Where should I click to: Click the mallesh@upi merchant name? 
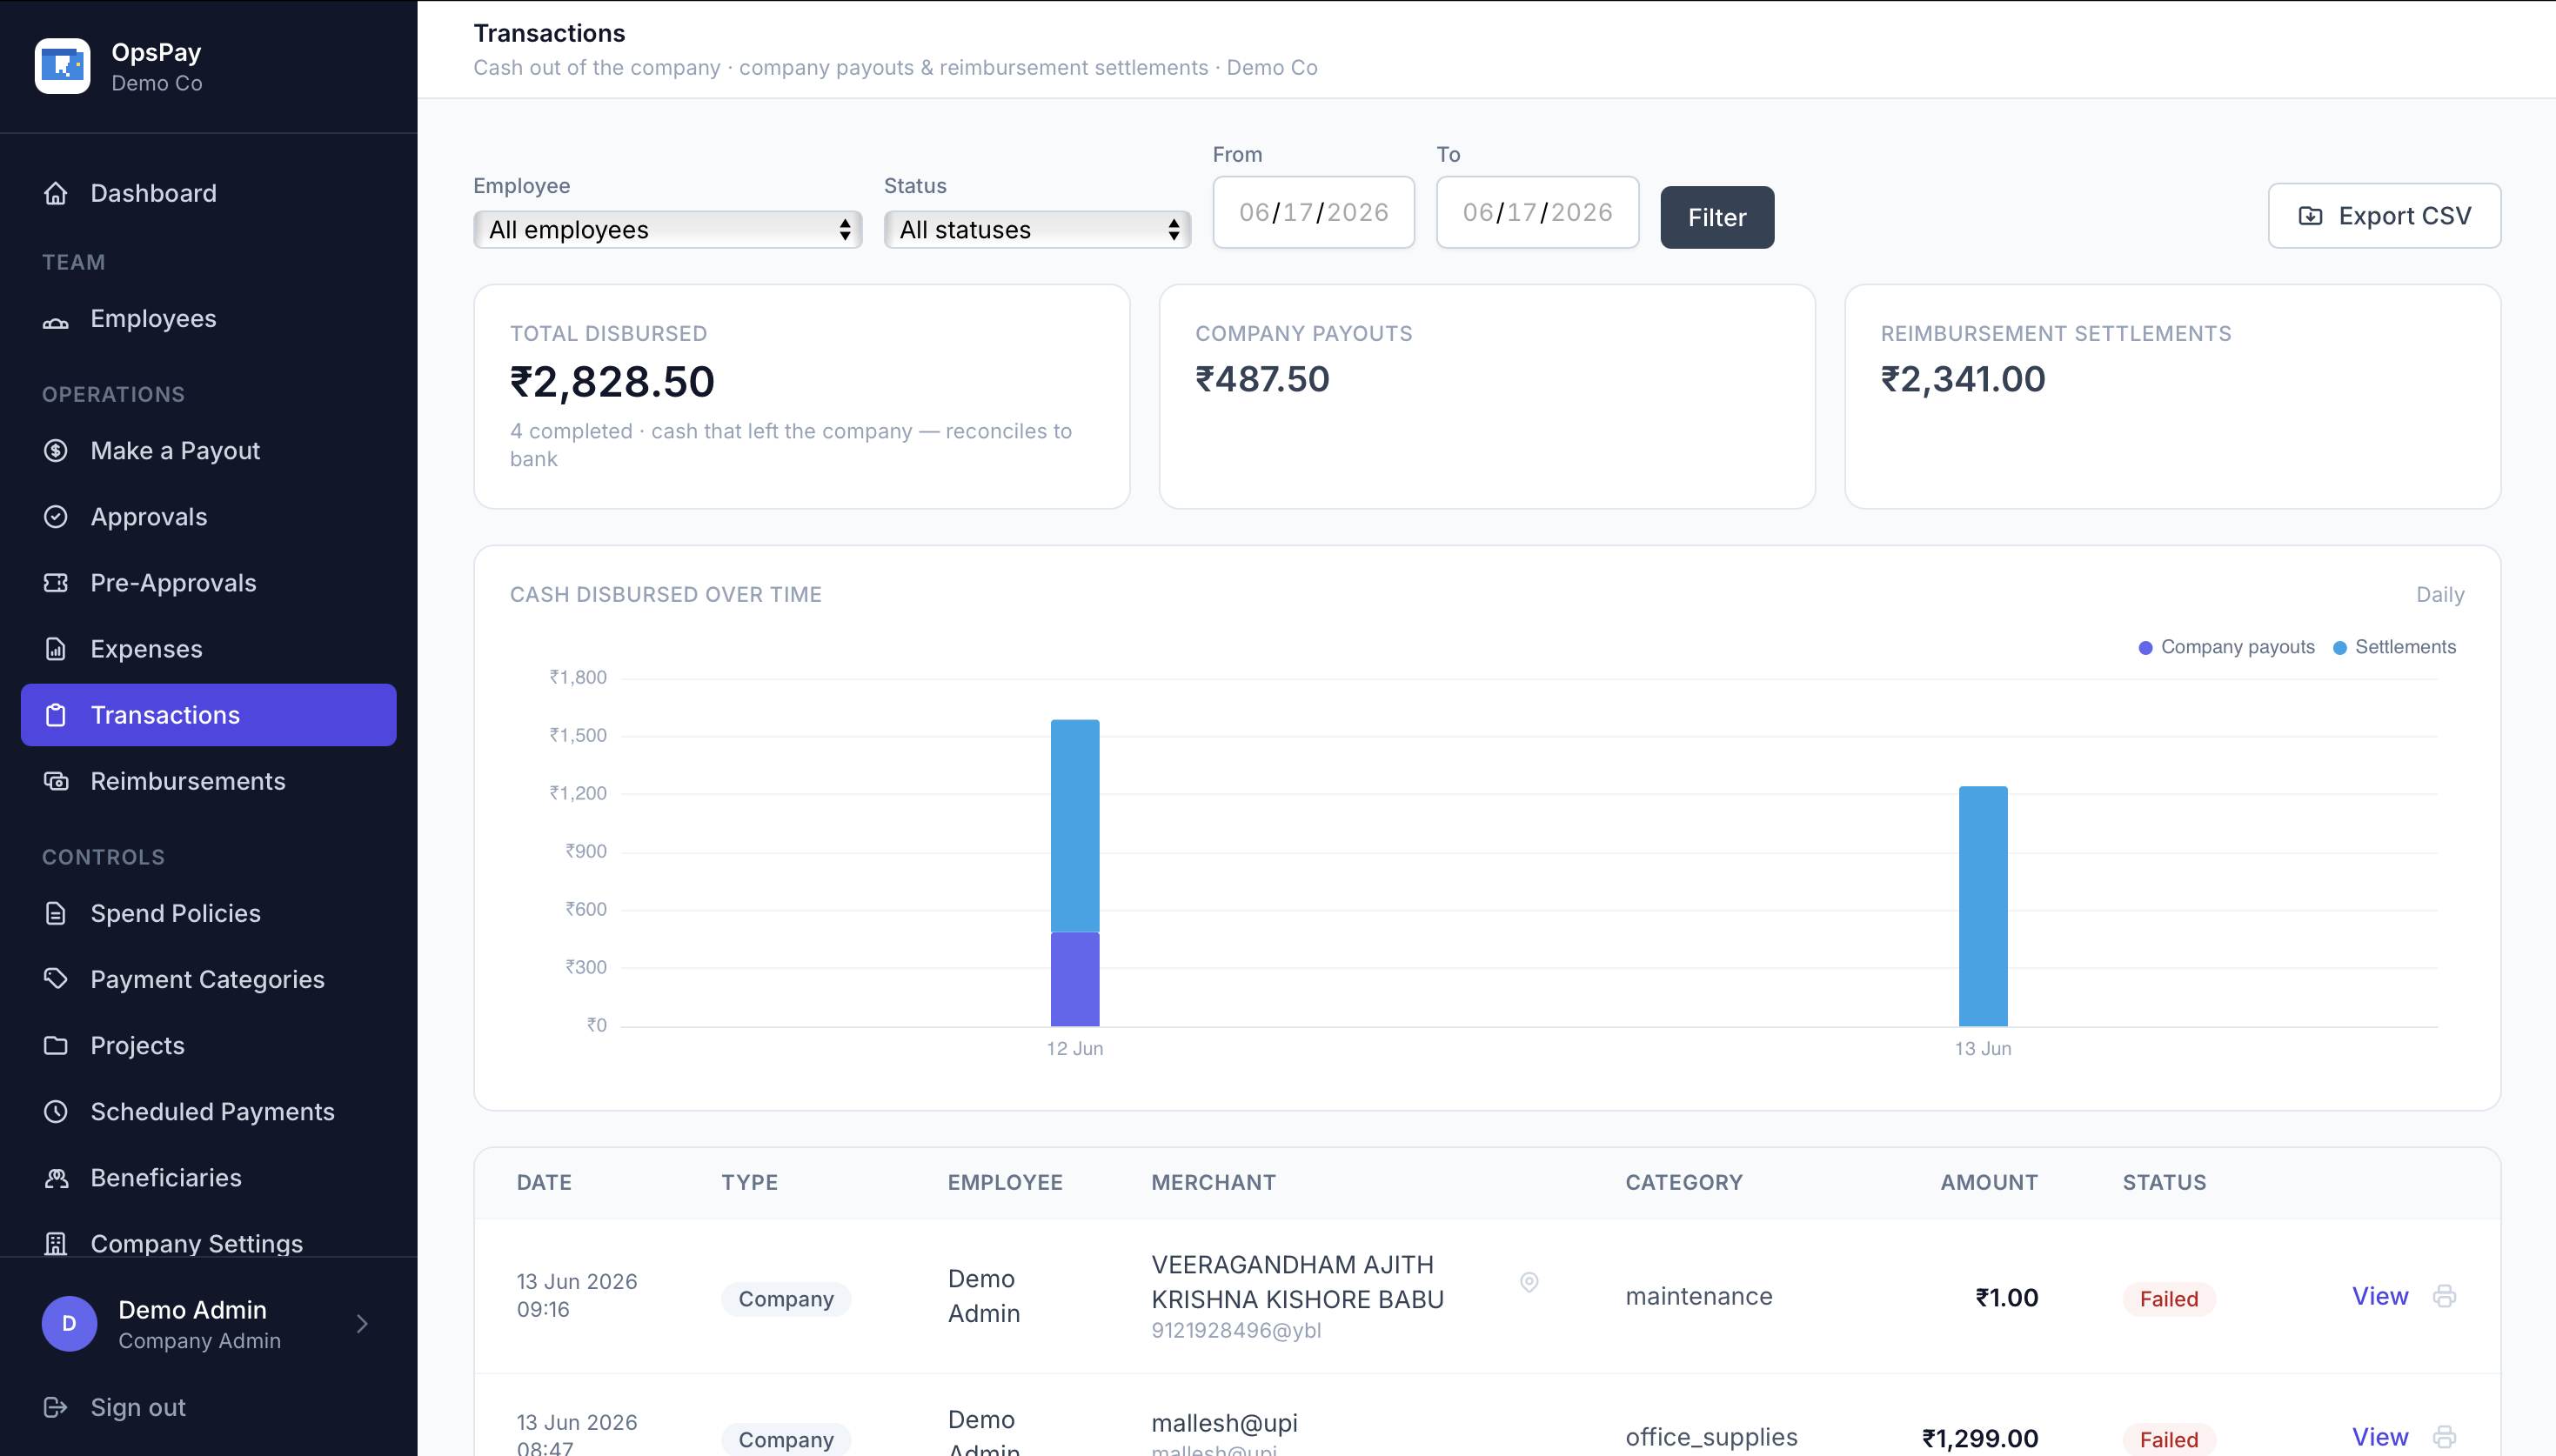pyautogui.click(x=1224, y=1422)
